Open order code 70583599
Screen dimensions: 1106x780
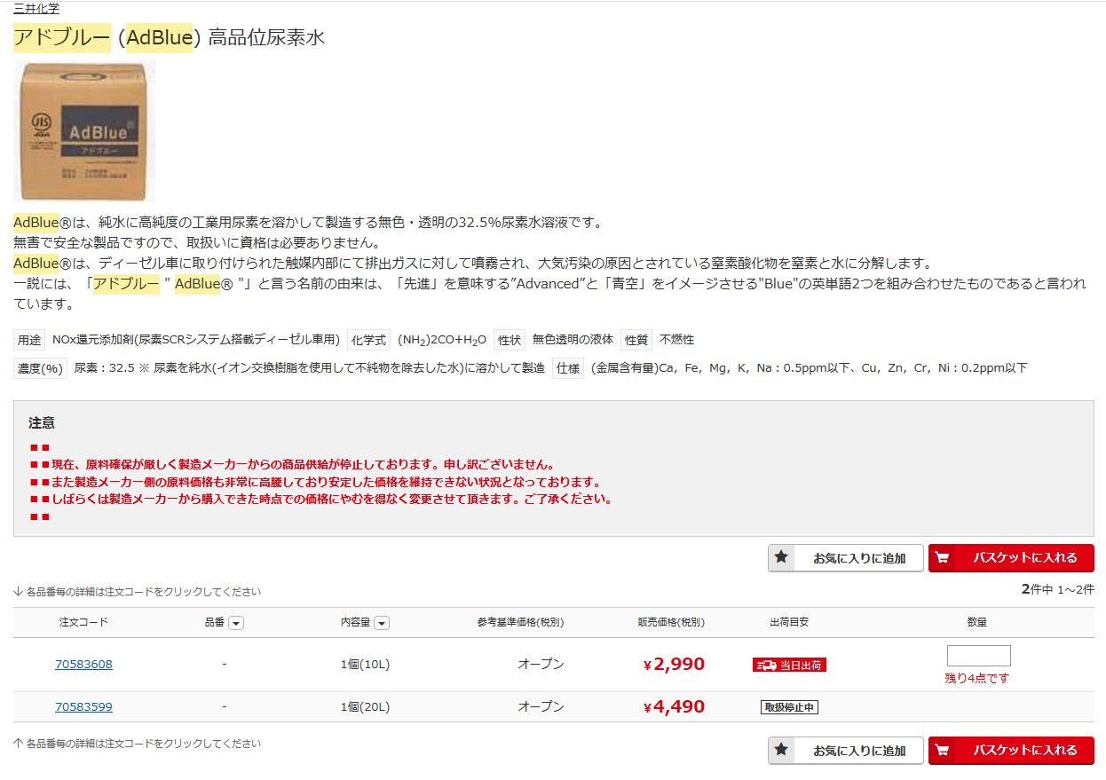[83, 707]
